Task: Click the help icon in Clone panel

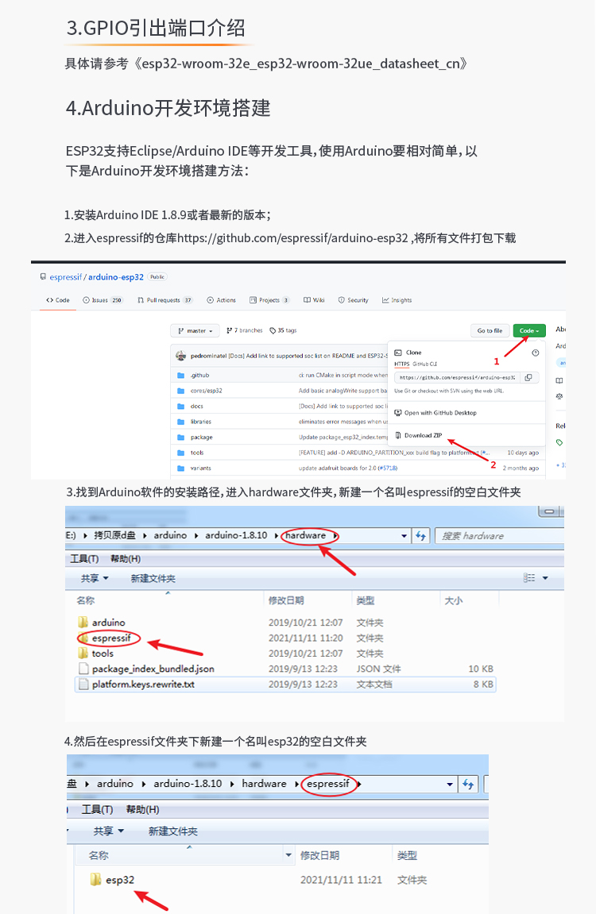Action: (x=536, y=353)
